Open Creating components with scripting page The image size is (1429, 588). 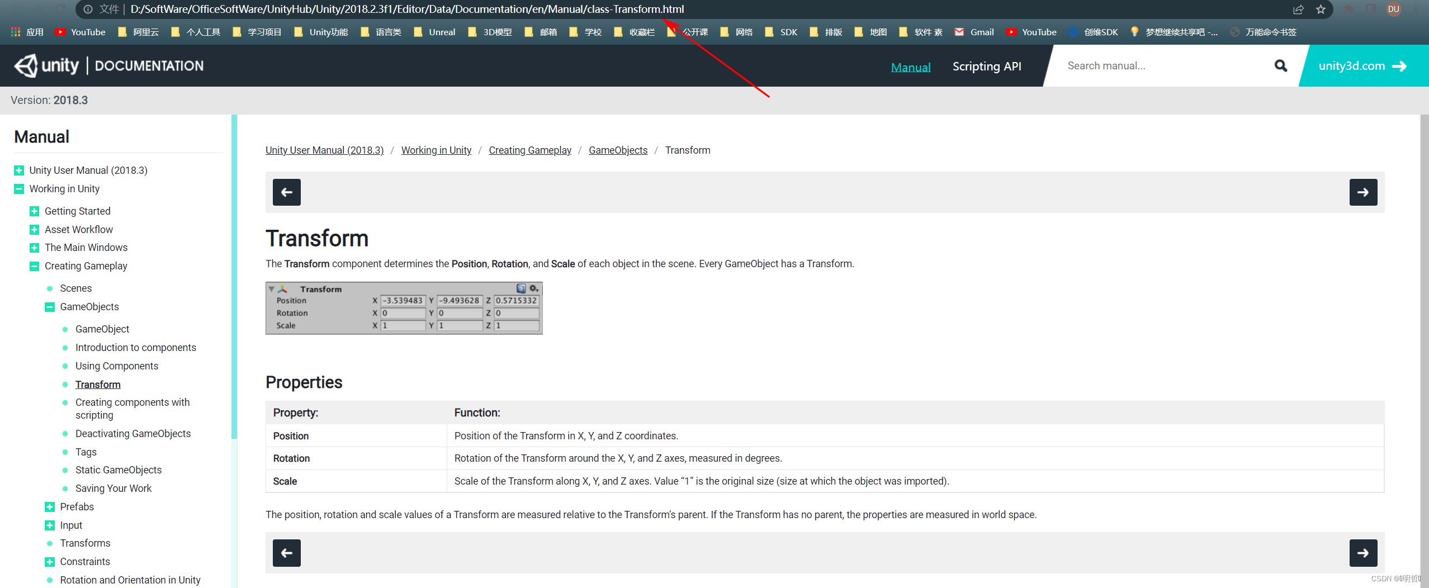point(133,409)
